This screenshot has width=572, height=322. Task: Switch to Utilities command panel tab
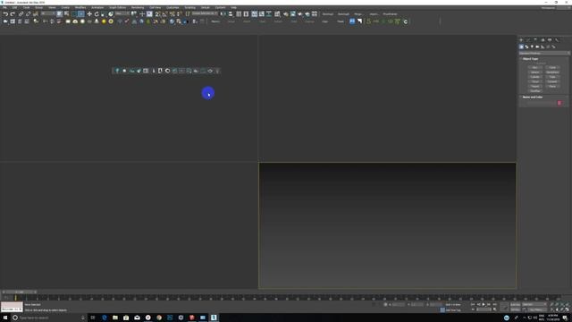click(557, 39)
